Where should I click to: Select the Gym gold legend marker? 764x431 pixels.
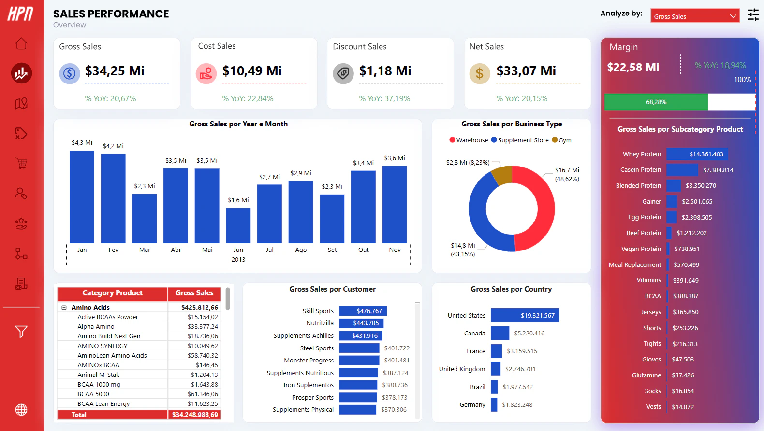tap(555, 140)
